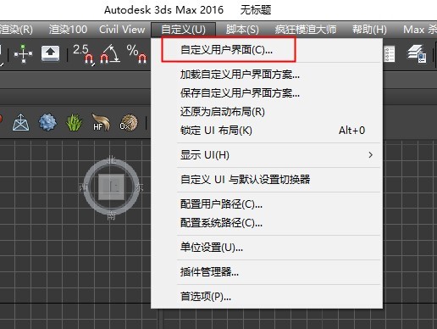Select the pivot center move icon
The image size is (437, 329).
point(23,53)
